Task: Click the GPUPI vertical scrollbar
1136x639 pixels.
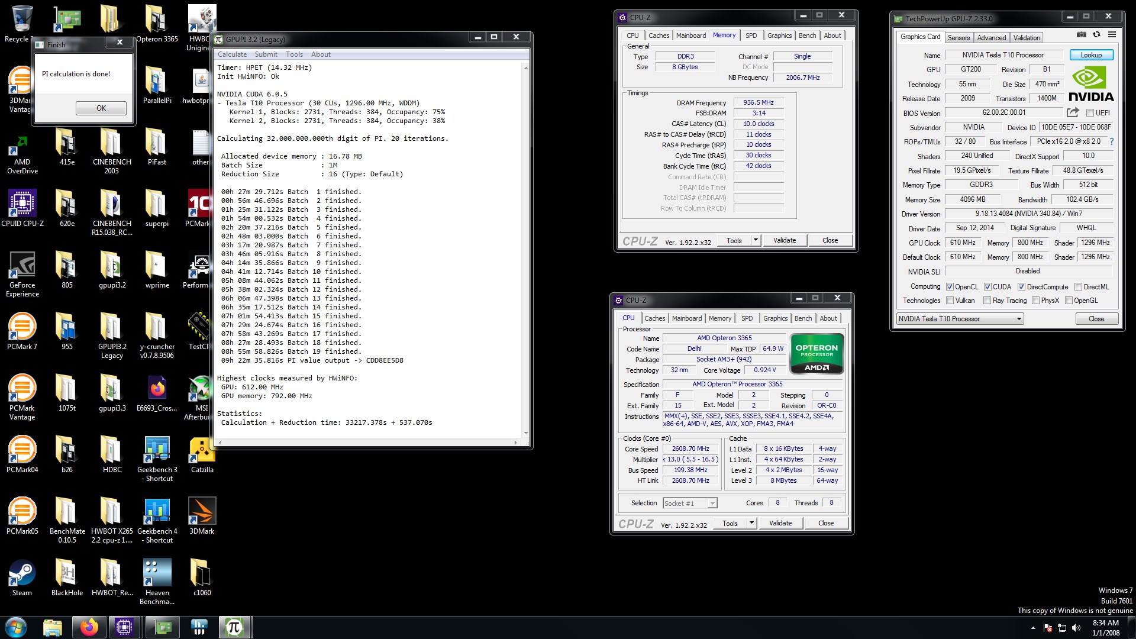Action: 525,250
